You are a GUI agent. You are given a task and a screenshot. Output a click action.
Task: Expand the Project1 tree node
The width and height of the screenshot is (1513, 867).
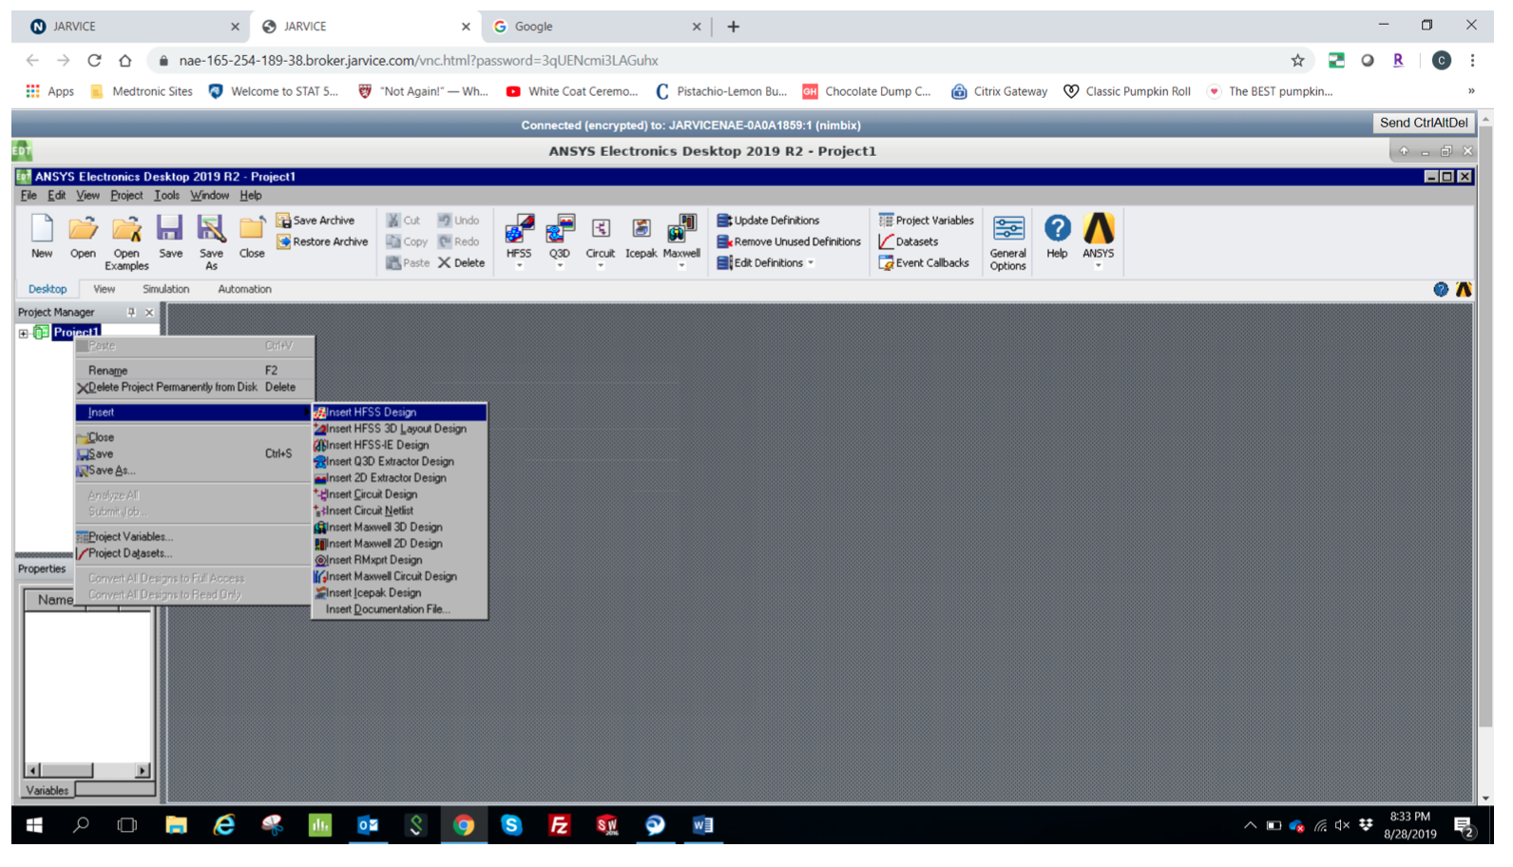click(x=24, y=333)
